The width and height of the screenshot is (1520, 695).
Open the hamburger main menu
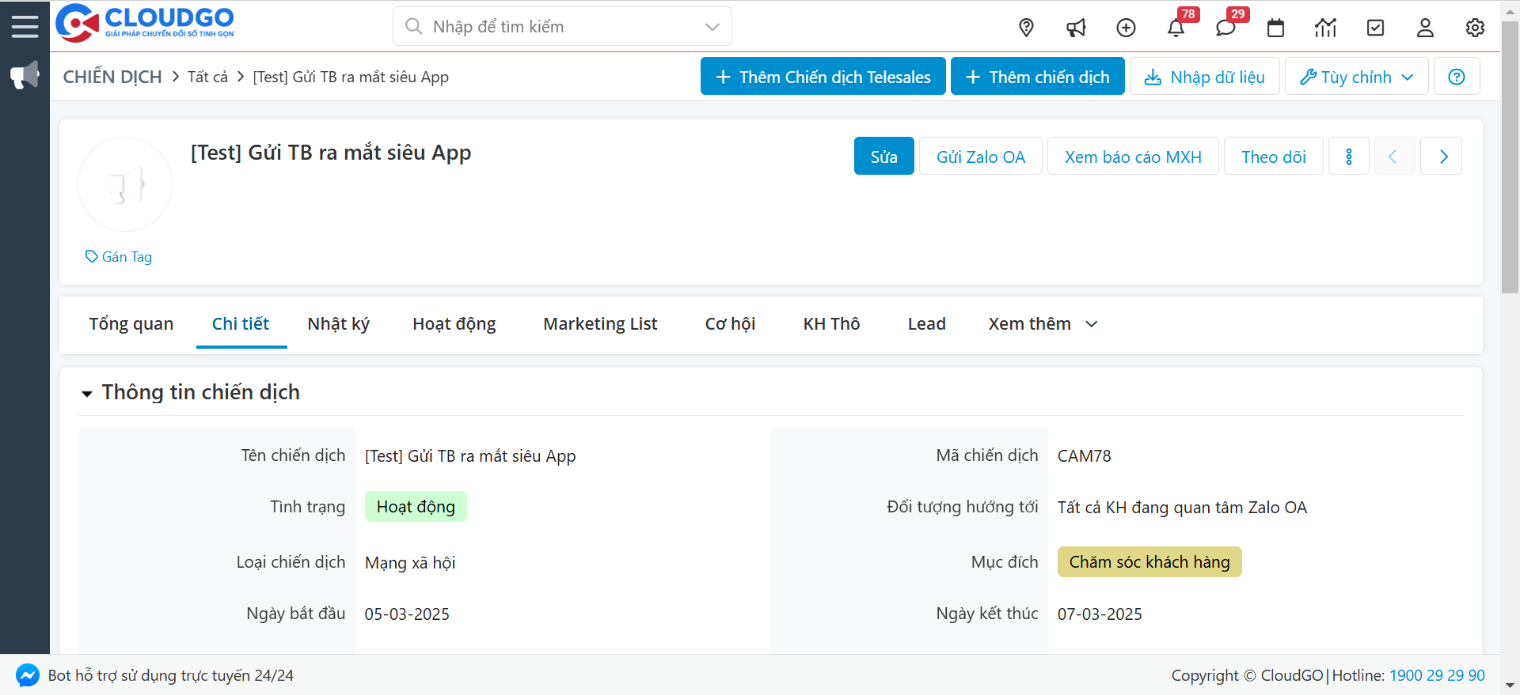pos(25,26)
